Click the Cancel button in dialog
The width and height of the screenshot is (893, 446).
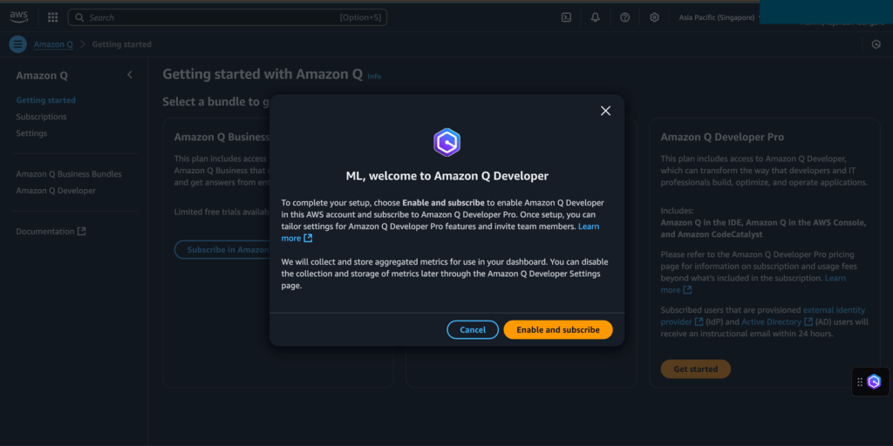tap(473, 330)
